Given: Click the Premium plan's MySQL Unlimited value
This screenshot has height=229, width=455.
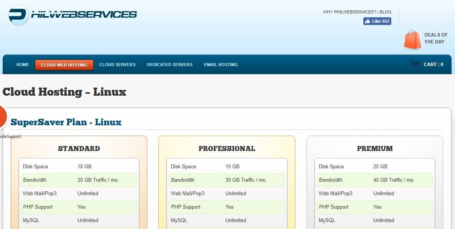Looking at the screenshot, I should click(x=384, y=220).
